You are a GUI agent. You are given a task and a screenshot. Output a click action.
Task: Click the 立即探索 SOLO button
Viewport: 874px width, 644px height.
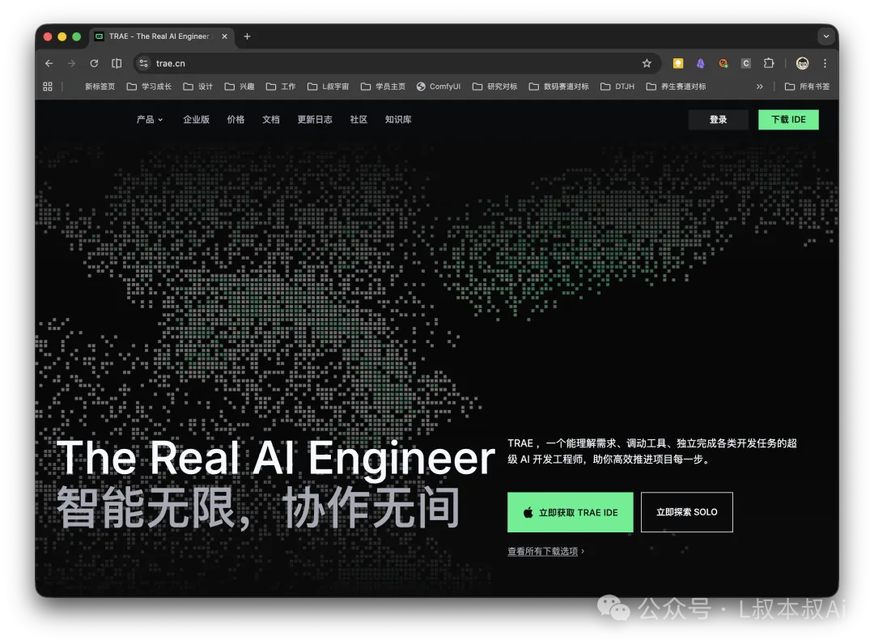tap(687, 512)
